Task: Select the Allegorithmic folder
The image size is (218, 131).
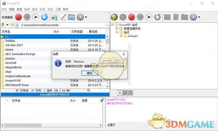Action: click(x=26, y=68)
